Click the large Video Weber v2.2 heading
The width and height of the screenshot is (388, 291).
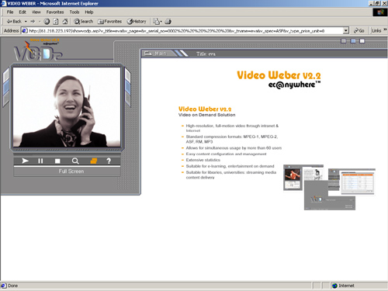[279, 75]
